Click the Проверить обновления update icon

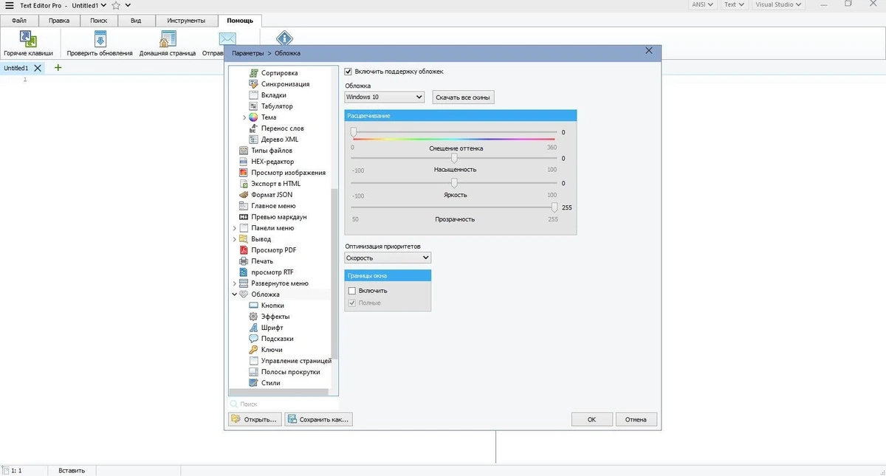100,39
